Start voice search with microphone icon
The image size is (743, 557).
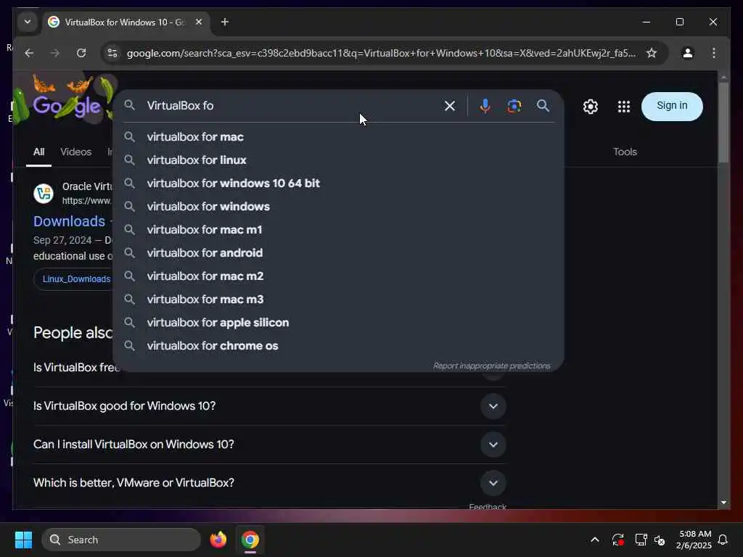coord(485,106)
